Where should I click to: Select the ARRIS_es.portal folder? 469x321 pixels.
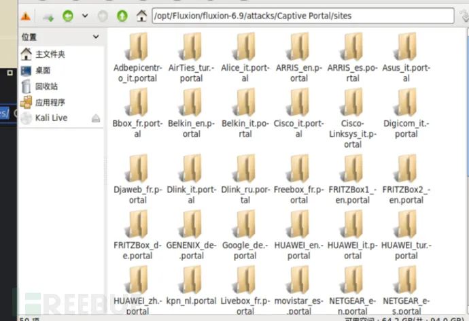point(353,58)
